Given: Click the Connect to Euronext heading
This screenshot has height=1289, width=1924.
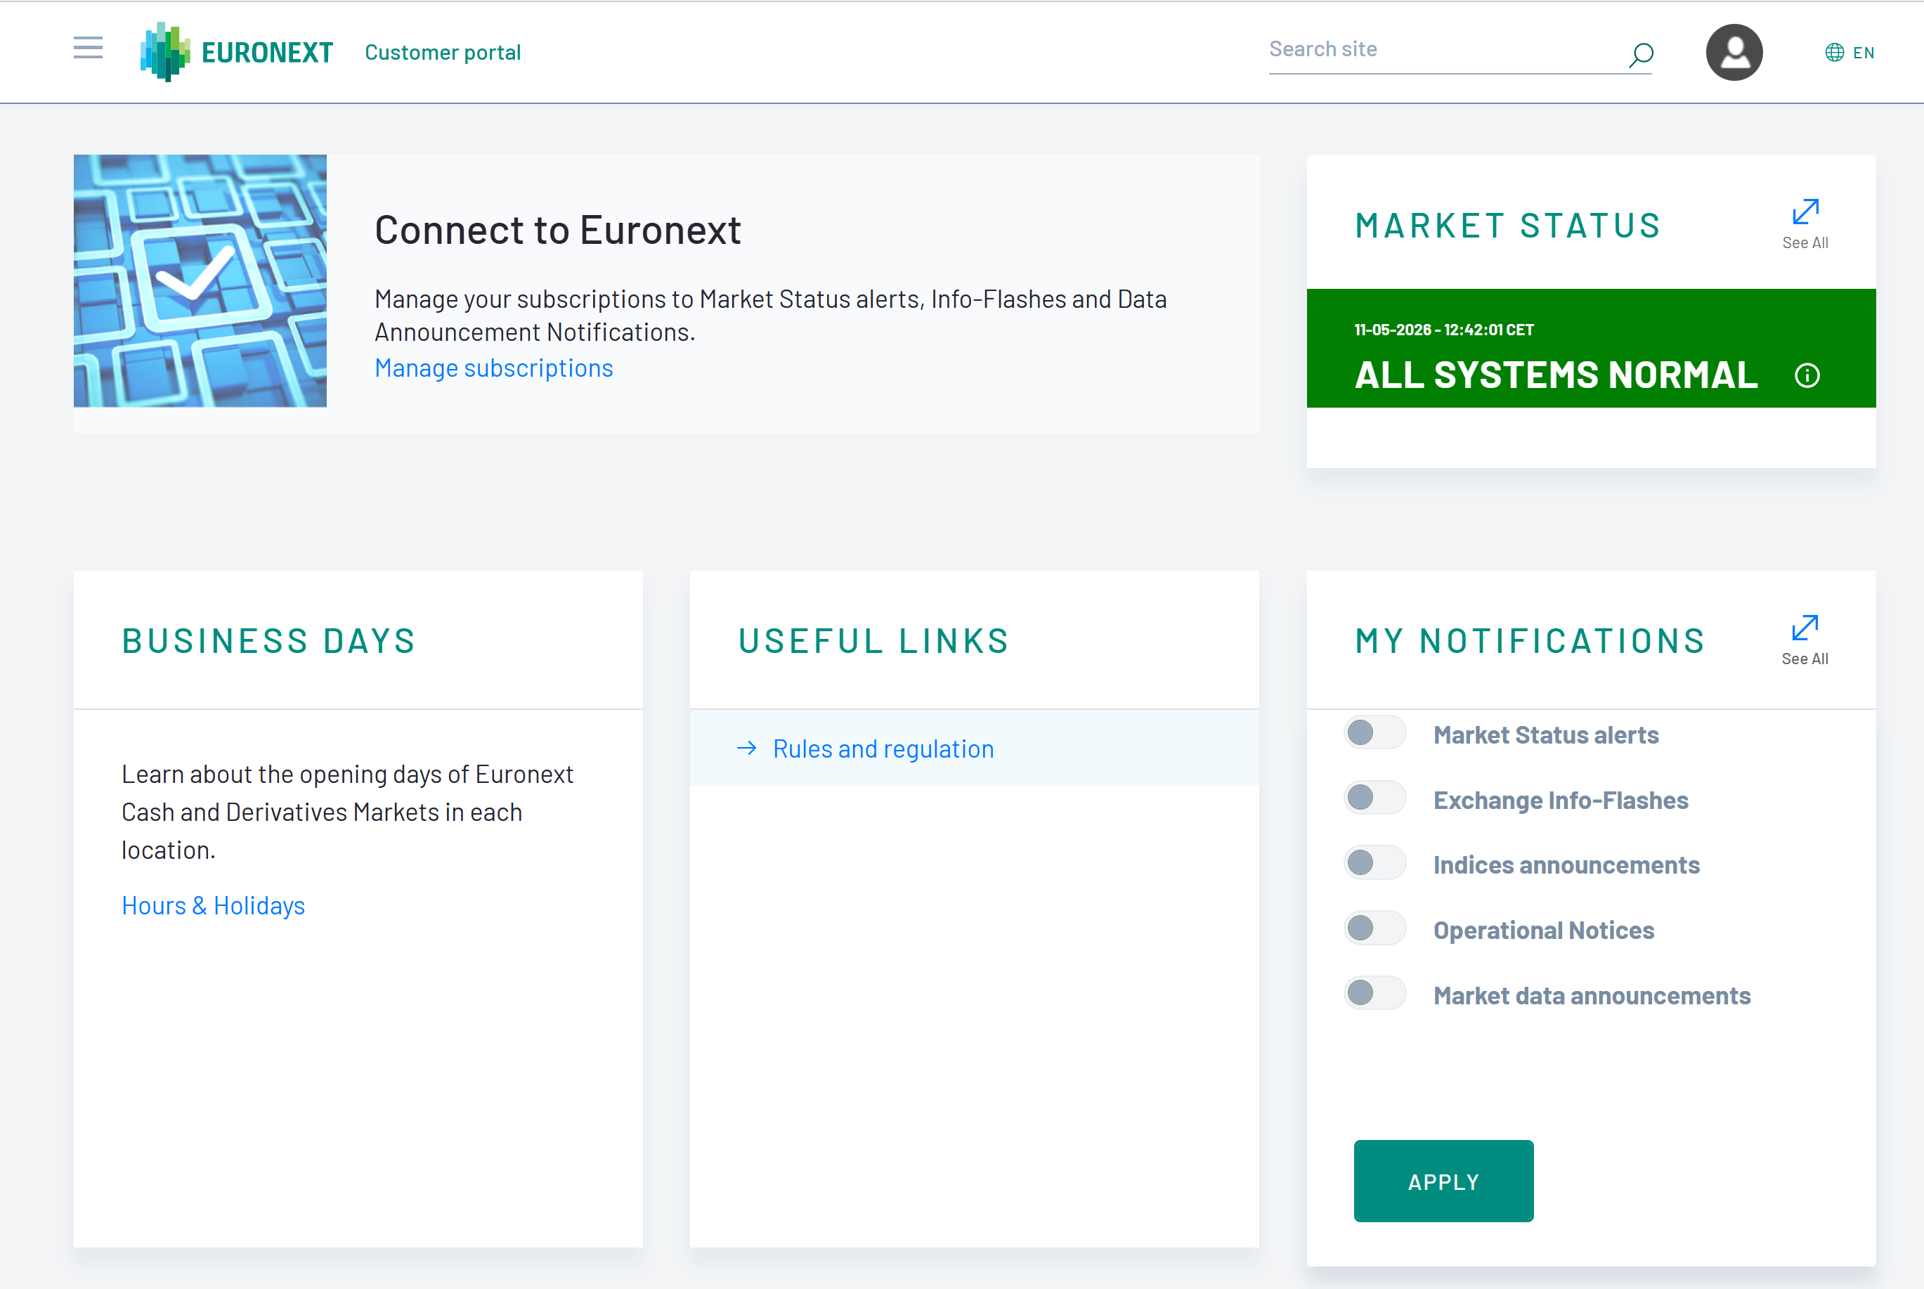Looking at the screenshot, I should [558, 229].
